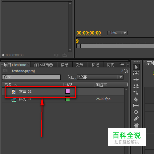Select the Track Select tool
The width and height of the screenshot is (154, 154).
pyautogui.click(x=136, y=73)
